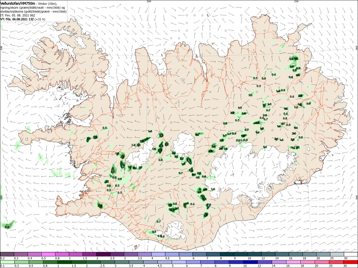
Task: Pick the upper-row swatch labeled 0.8
Action: 62,254
